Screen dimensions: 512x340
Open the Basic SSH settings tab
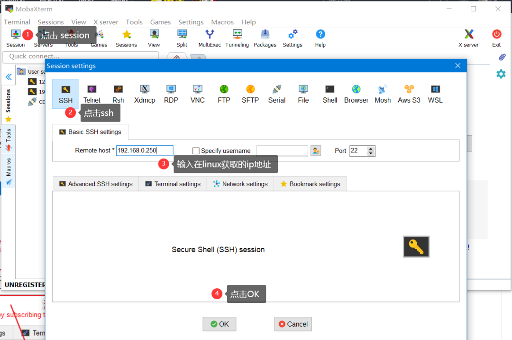pos(90,132)
